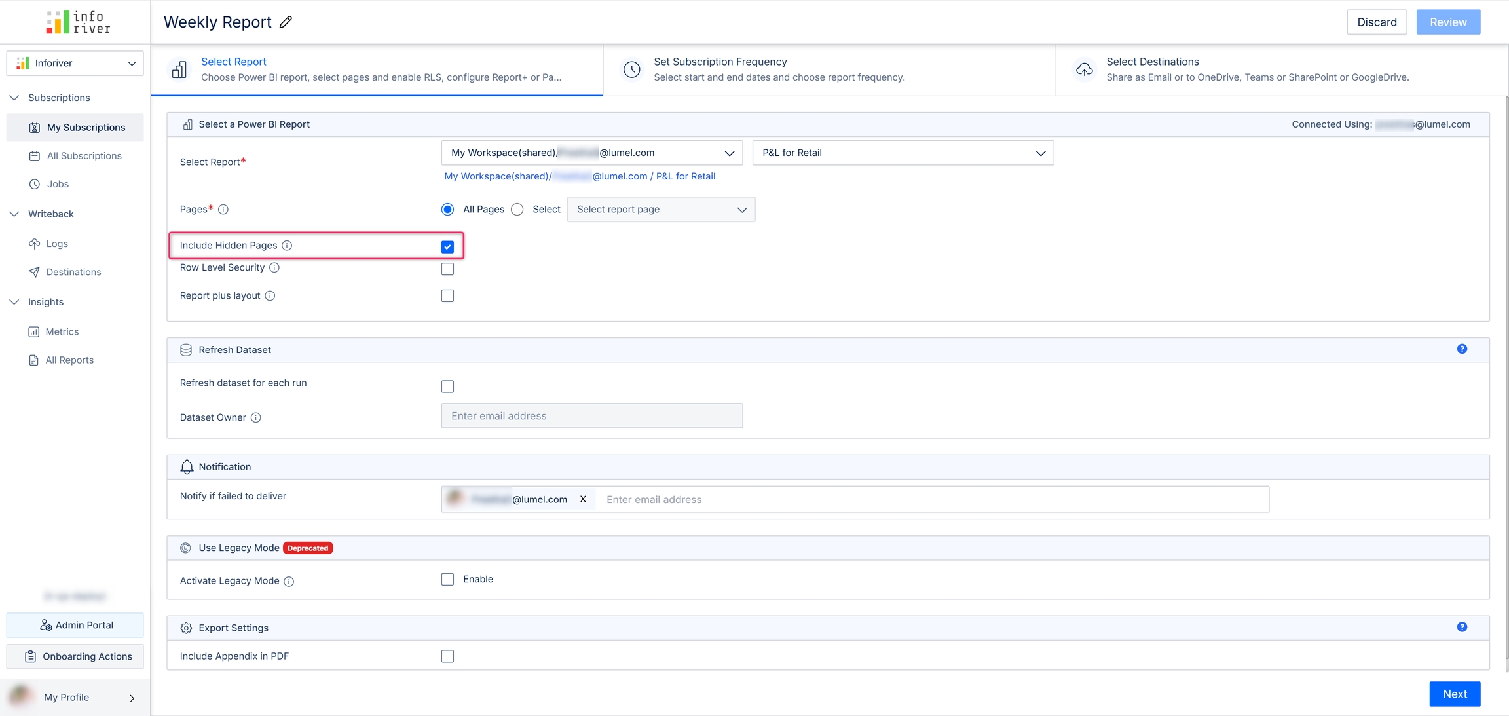1509x716 pixels.
Task: Click the Activate Legacy Mode info icon
Action: 289,582
